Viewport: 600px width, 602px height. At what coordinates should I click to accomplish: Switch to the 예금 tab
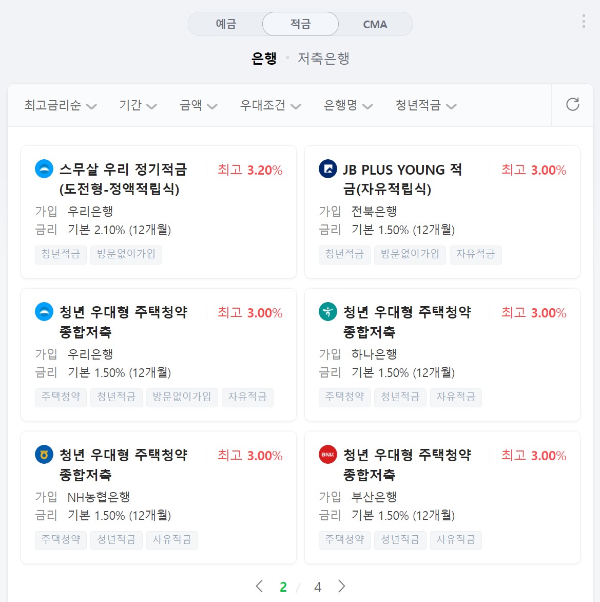[226, 24]
